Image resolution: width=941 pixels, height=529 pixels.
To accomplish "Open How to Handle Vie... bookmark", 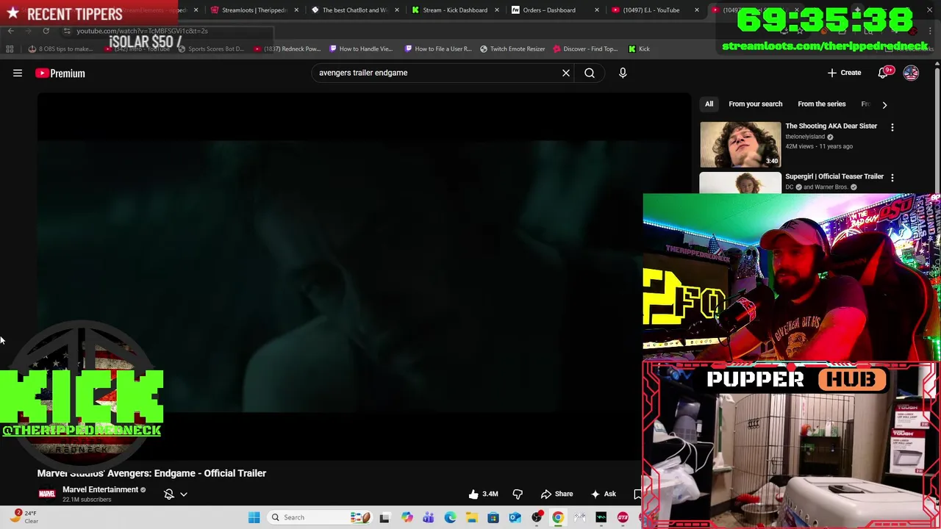I will (x=361, y=48).
